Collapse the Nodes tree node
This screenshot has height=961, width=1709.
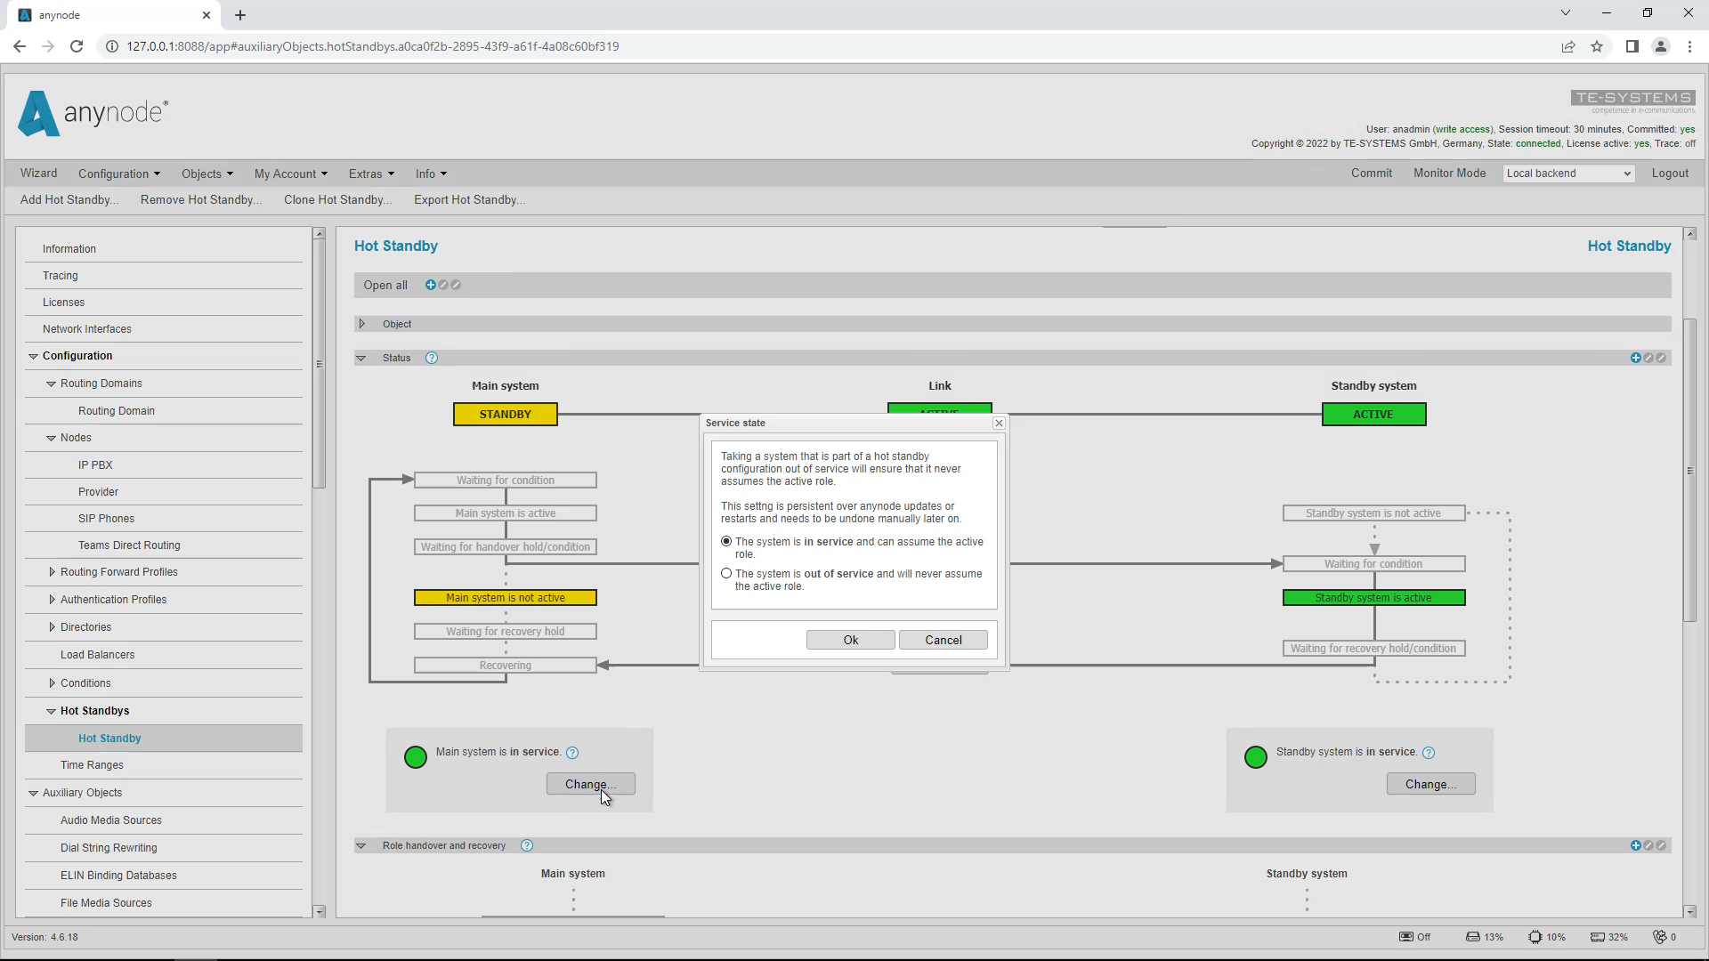[x=51, y=438]
